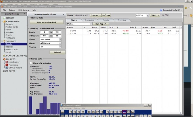
Task: Select Results under TOURNEY
Action: [x=14, y=44]
